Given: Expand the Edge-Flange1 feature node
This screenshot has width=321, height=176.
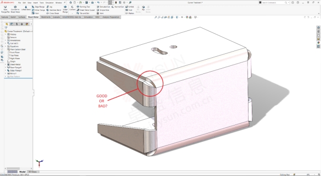Looking at the screenshot, I should click(x=6, y=71).
